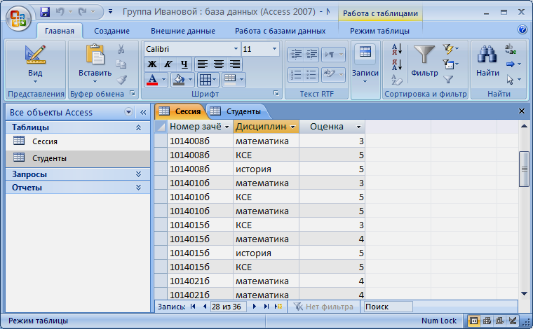Redo the action in quick access toolbar
The image size is (533, 329).
click(82, 12)
